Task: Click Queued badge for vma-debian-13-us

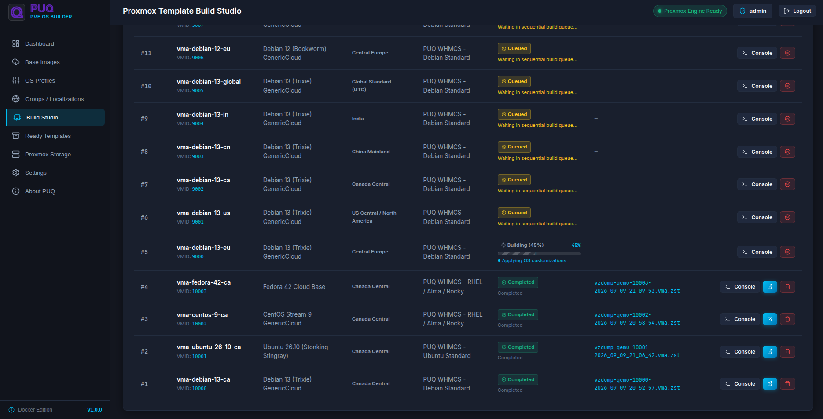Action: 514,213
